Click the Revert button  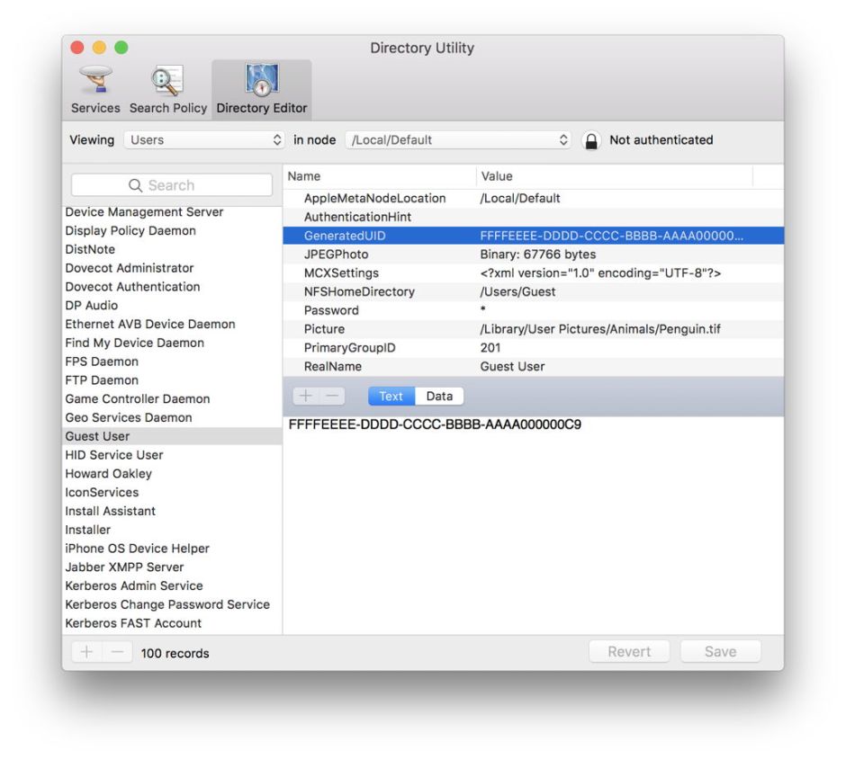(x=629, y=652)
